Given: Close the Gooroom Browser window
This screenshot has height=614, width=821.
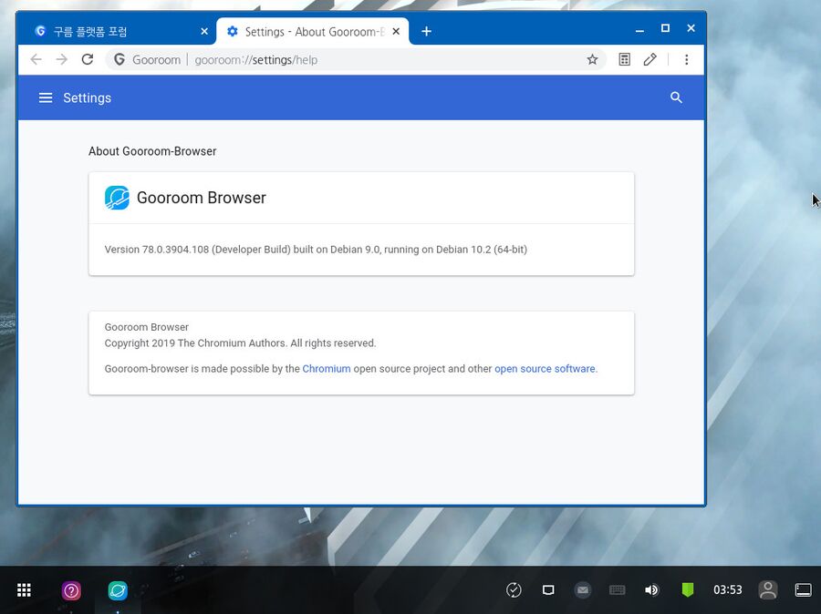Looking at the screenshot, I should click(x=691, y=28).
